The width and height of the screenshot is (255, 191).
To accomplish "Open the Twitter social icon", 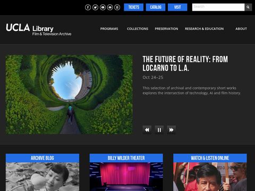I will tap(95, 7).
